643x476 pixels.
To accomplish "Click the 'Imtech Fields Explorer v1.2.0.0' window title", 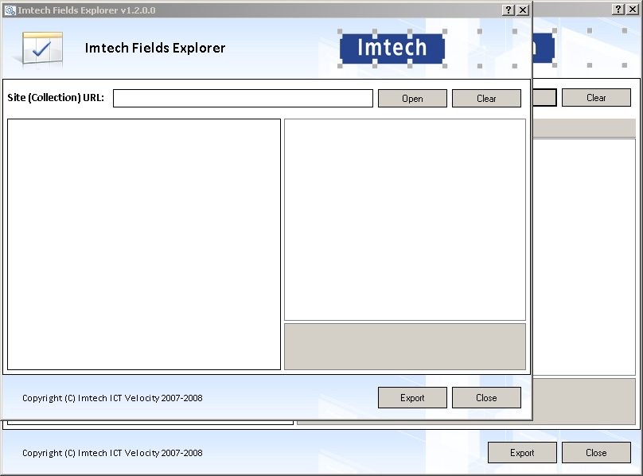I will pos(87,10).
